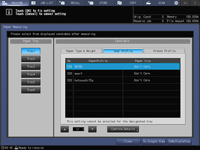The height and width of the screenshot is (150, 200).
Task: Open Confirm Details
Action: (x=123, y=129)
